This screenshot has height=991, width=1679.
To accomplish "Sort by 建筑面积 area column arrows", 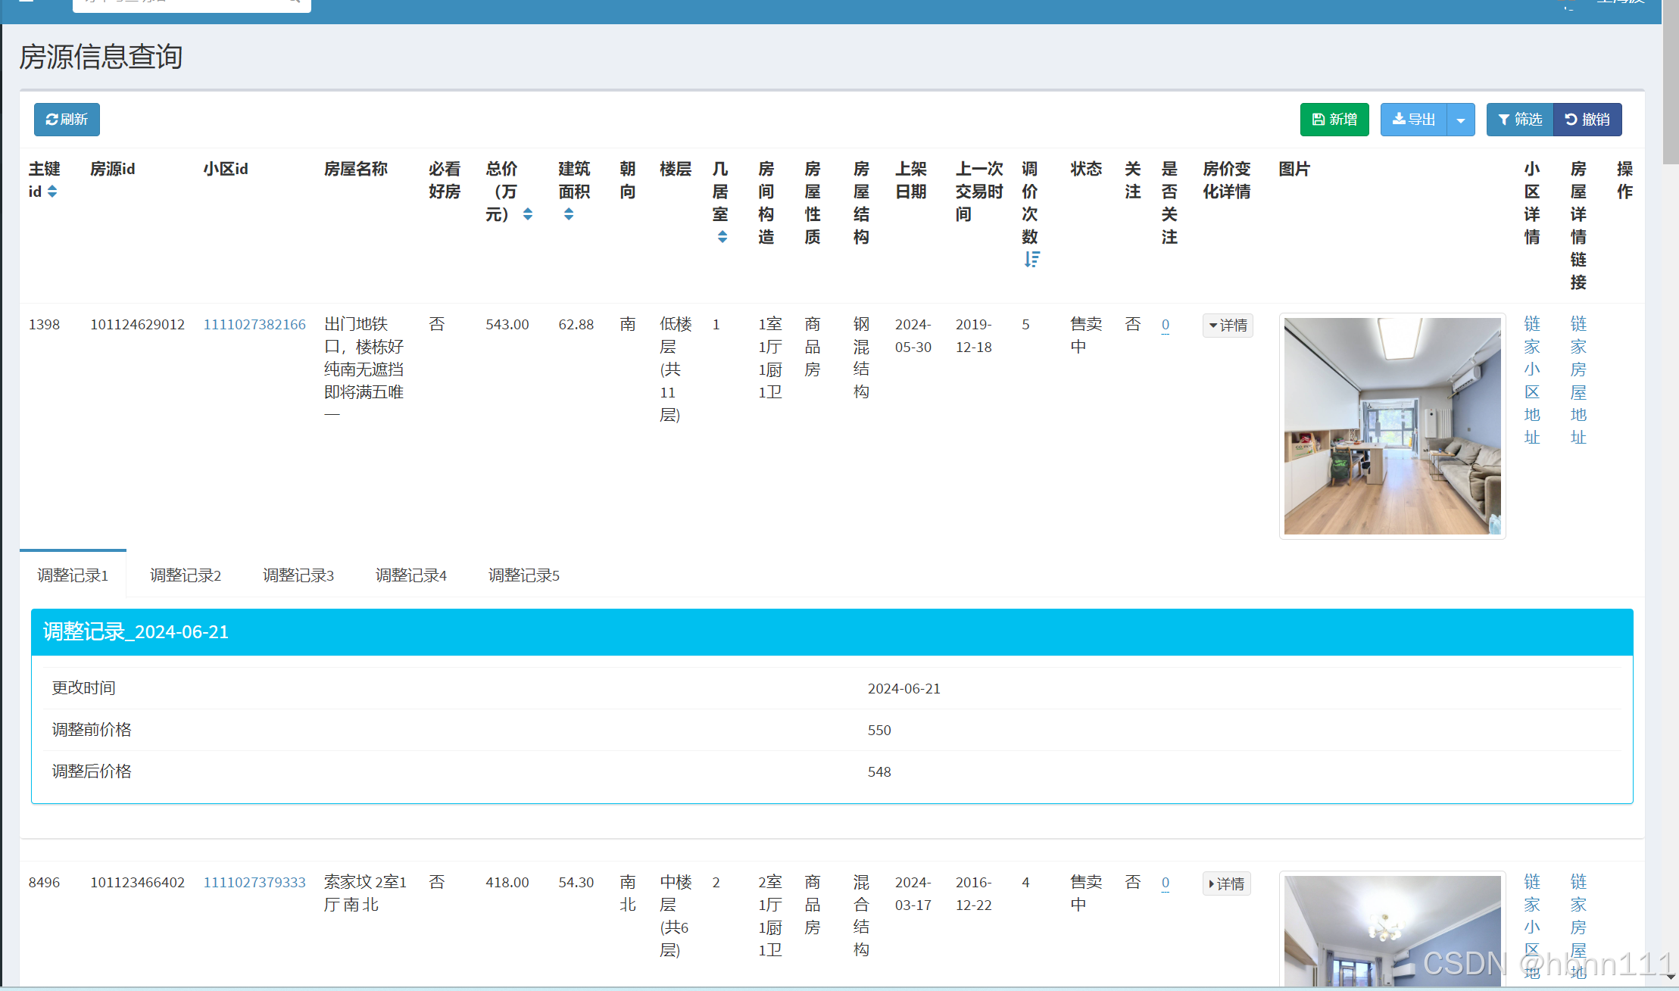I will (x=569, y=214).
